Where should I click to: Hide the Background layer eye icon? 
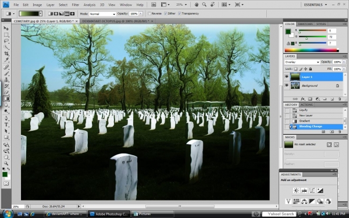(287, 85)
